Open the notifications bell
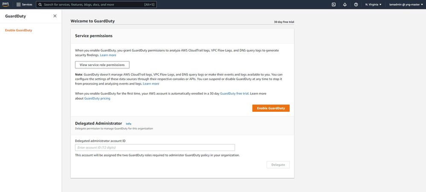 [345, 4]
